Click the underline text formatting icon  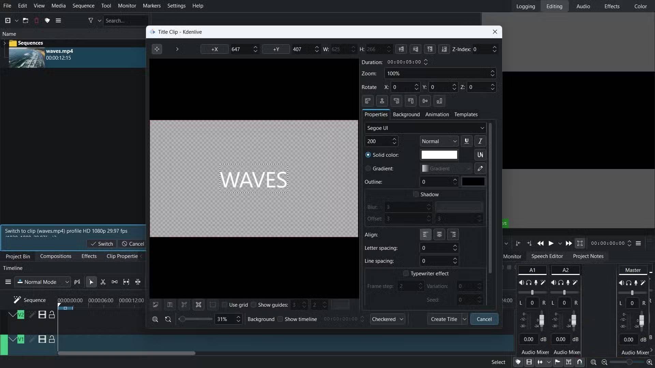466,141
